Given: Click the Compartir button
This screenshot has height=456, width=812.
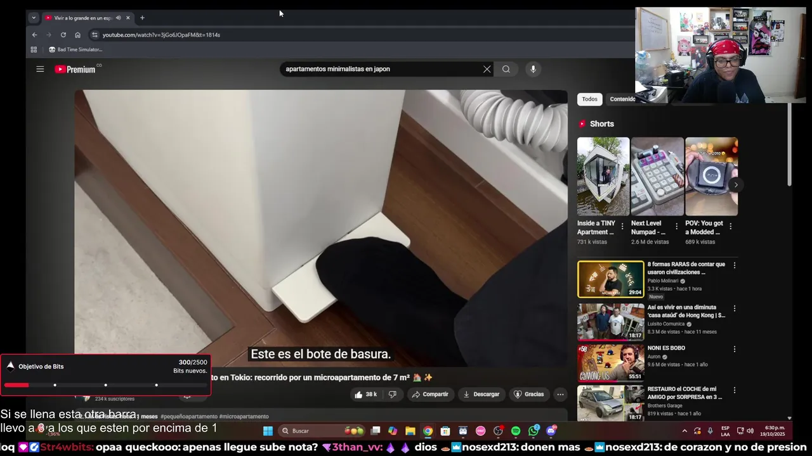Looking at the screenshot, I should point(430,394).
